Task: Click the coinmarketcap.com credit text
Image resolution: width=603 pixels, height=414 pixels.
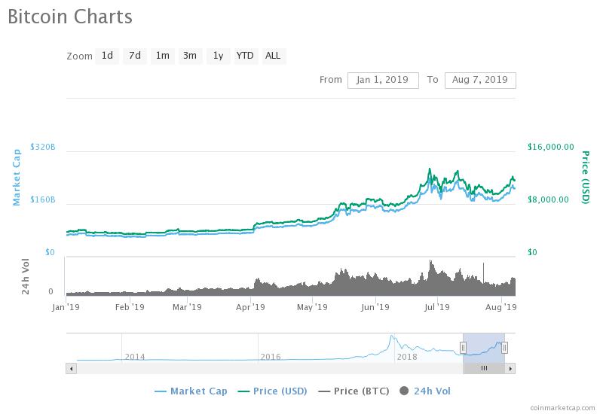Action: 562,408
